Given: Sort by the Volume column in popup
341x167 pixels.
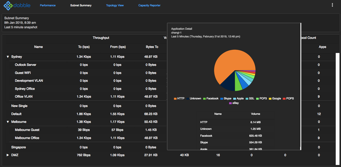Looking at the screenshot, I should pyautogui.click(x=255, y=114).
